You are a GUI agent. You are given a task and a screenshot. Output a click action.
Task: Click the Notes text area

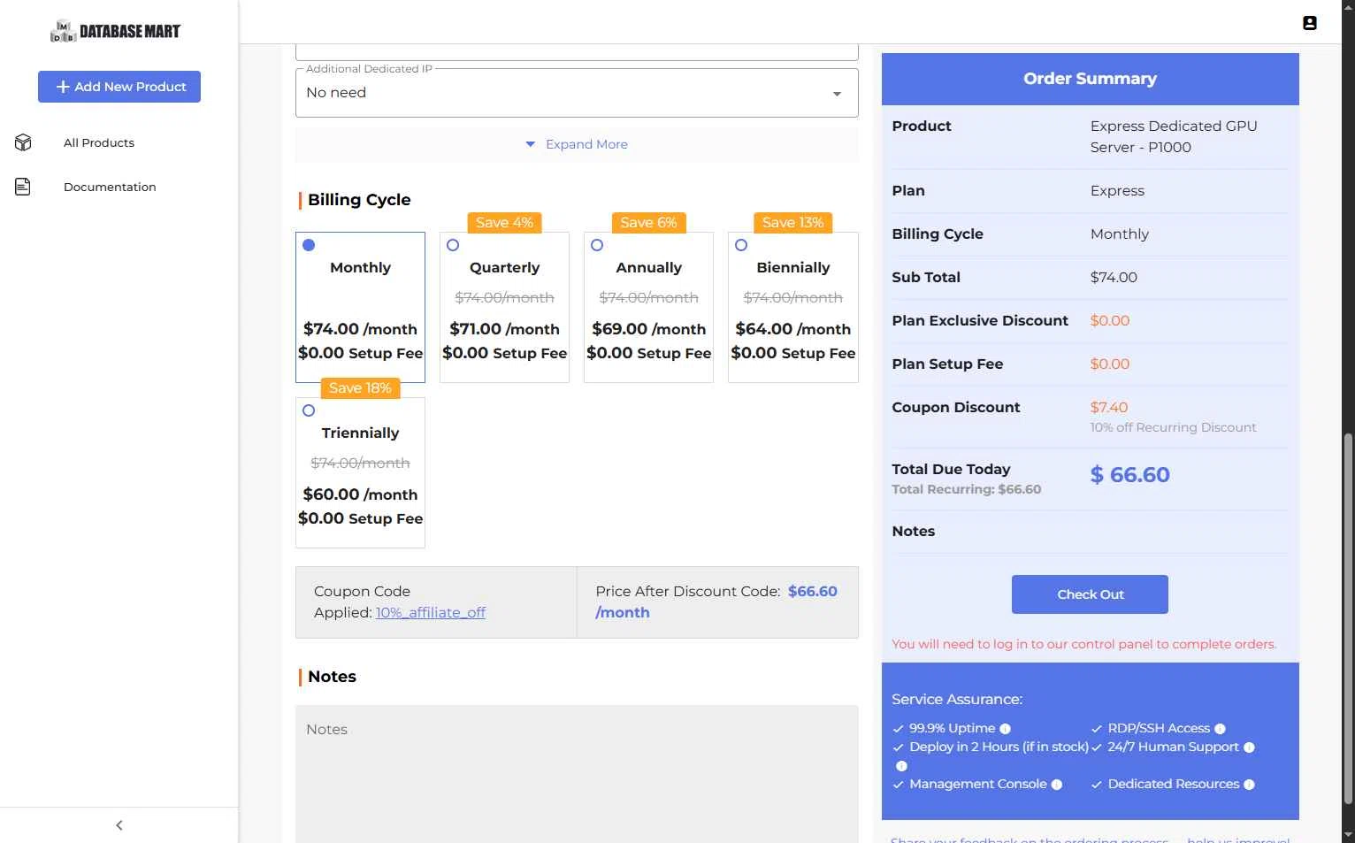(577, 774)
